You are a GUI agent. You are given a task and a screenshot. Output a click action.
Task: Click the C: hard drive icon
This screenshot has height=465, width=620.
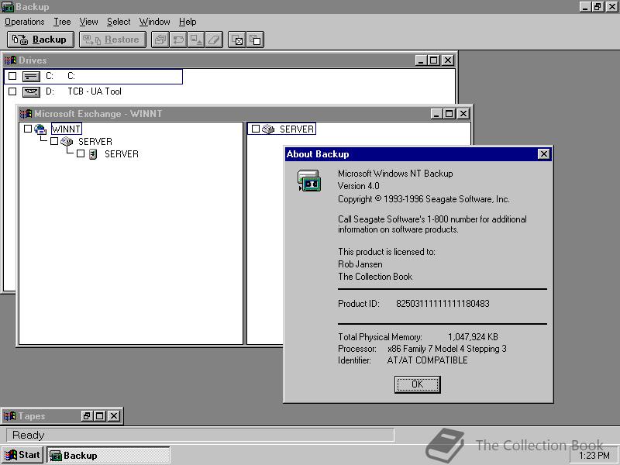(31, 76)
